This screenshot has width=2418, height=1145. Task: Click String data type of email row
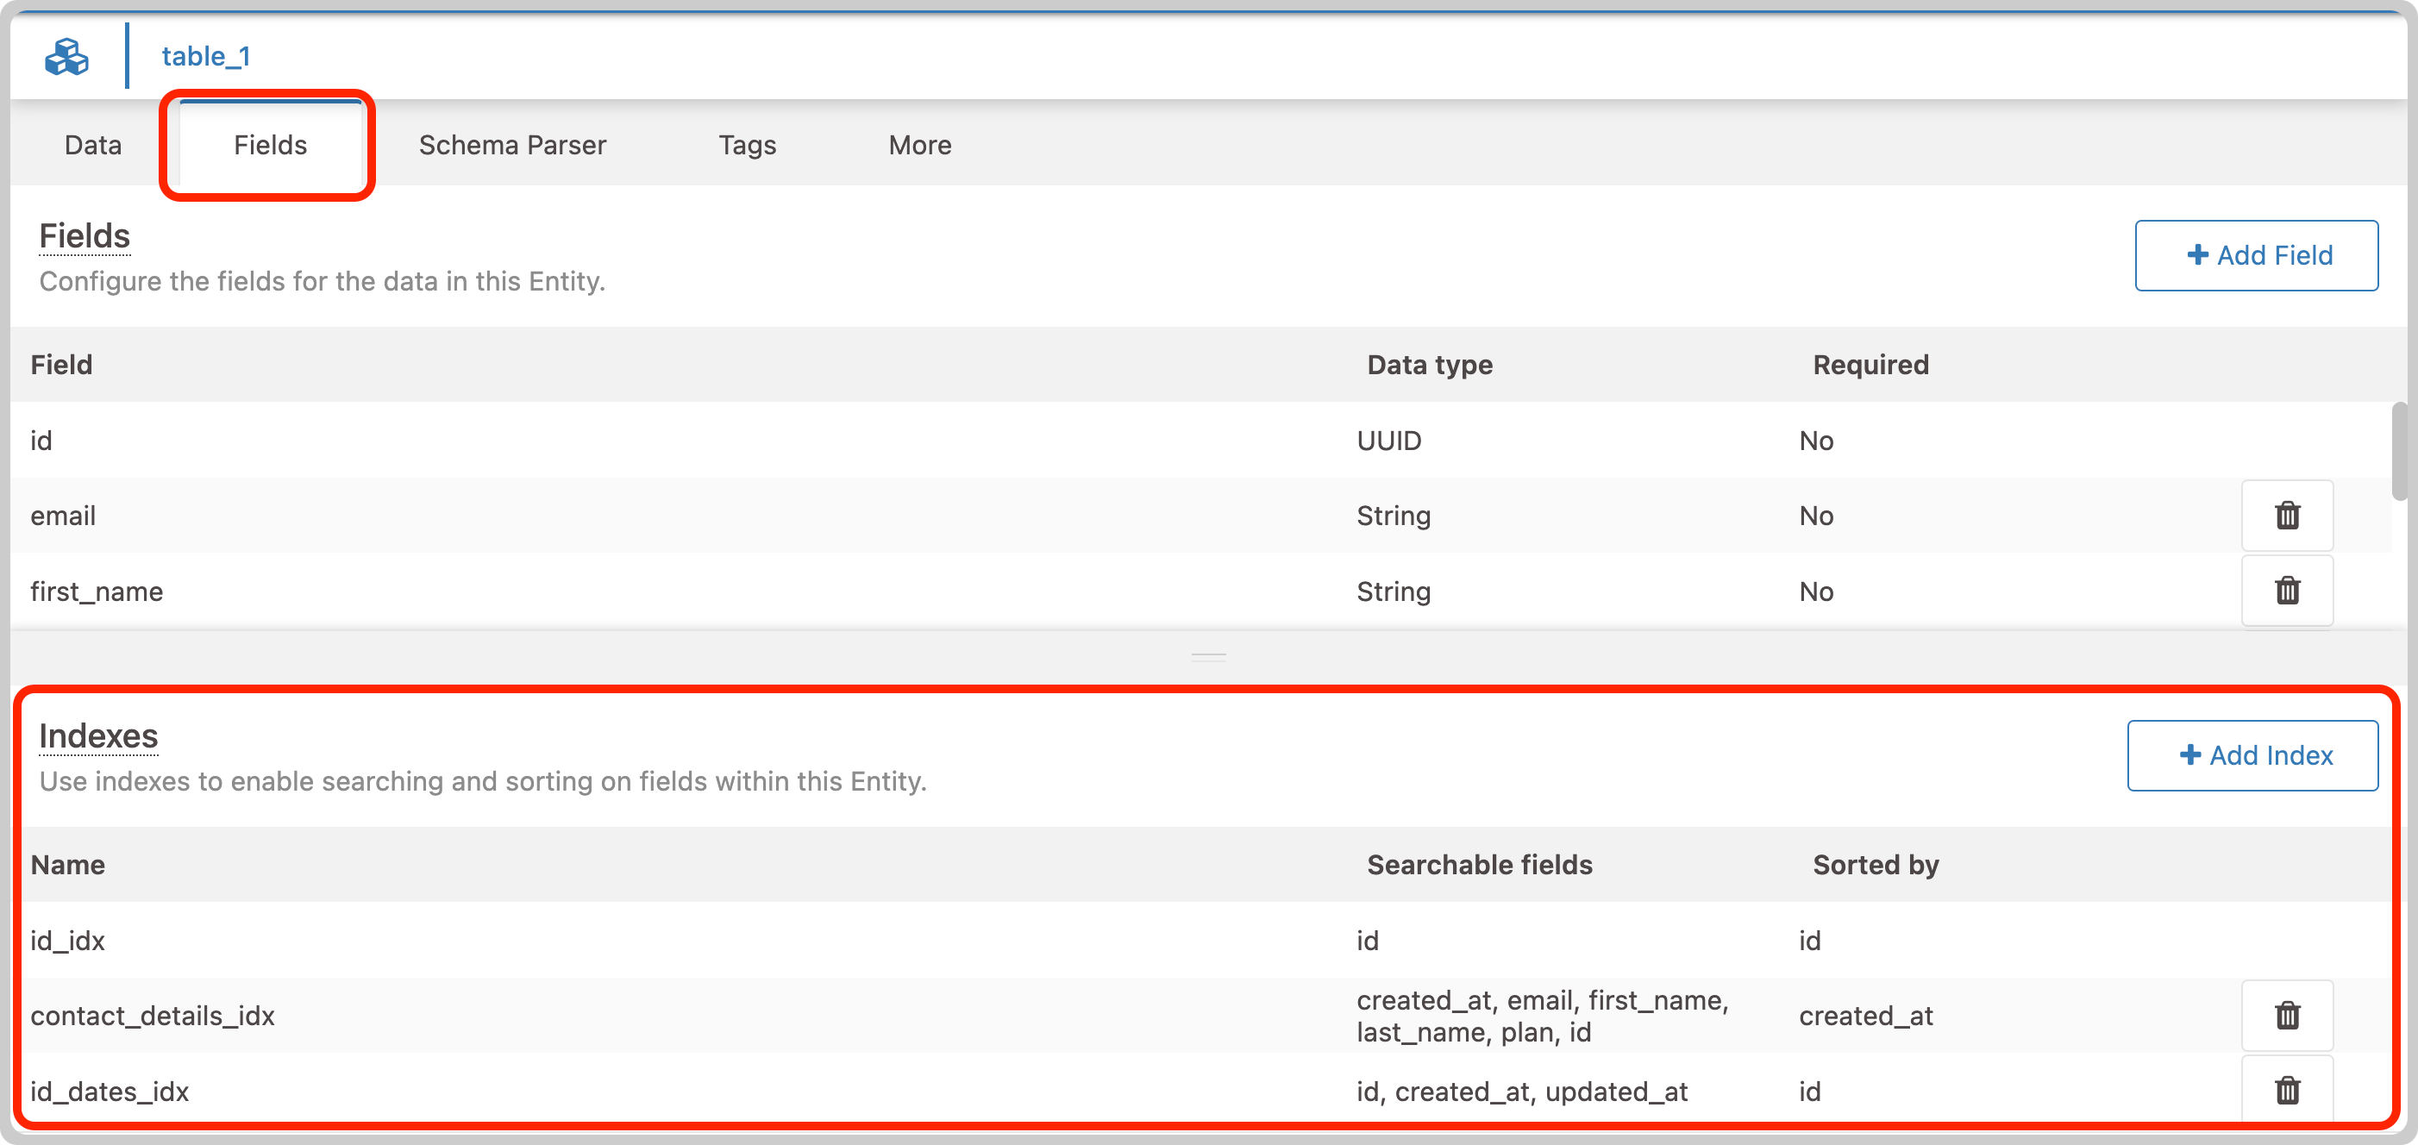[x=1393, y=516]
